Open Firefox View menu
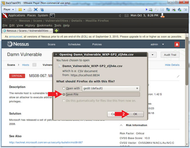 [x=20, y=26]
